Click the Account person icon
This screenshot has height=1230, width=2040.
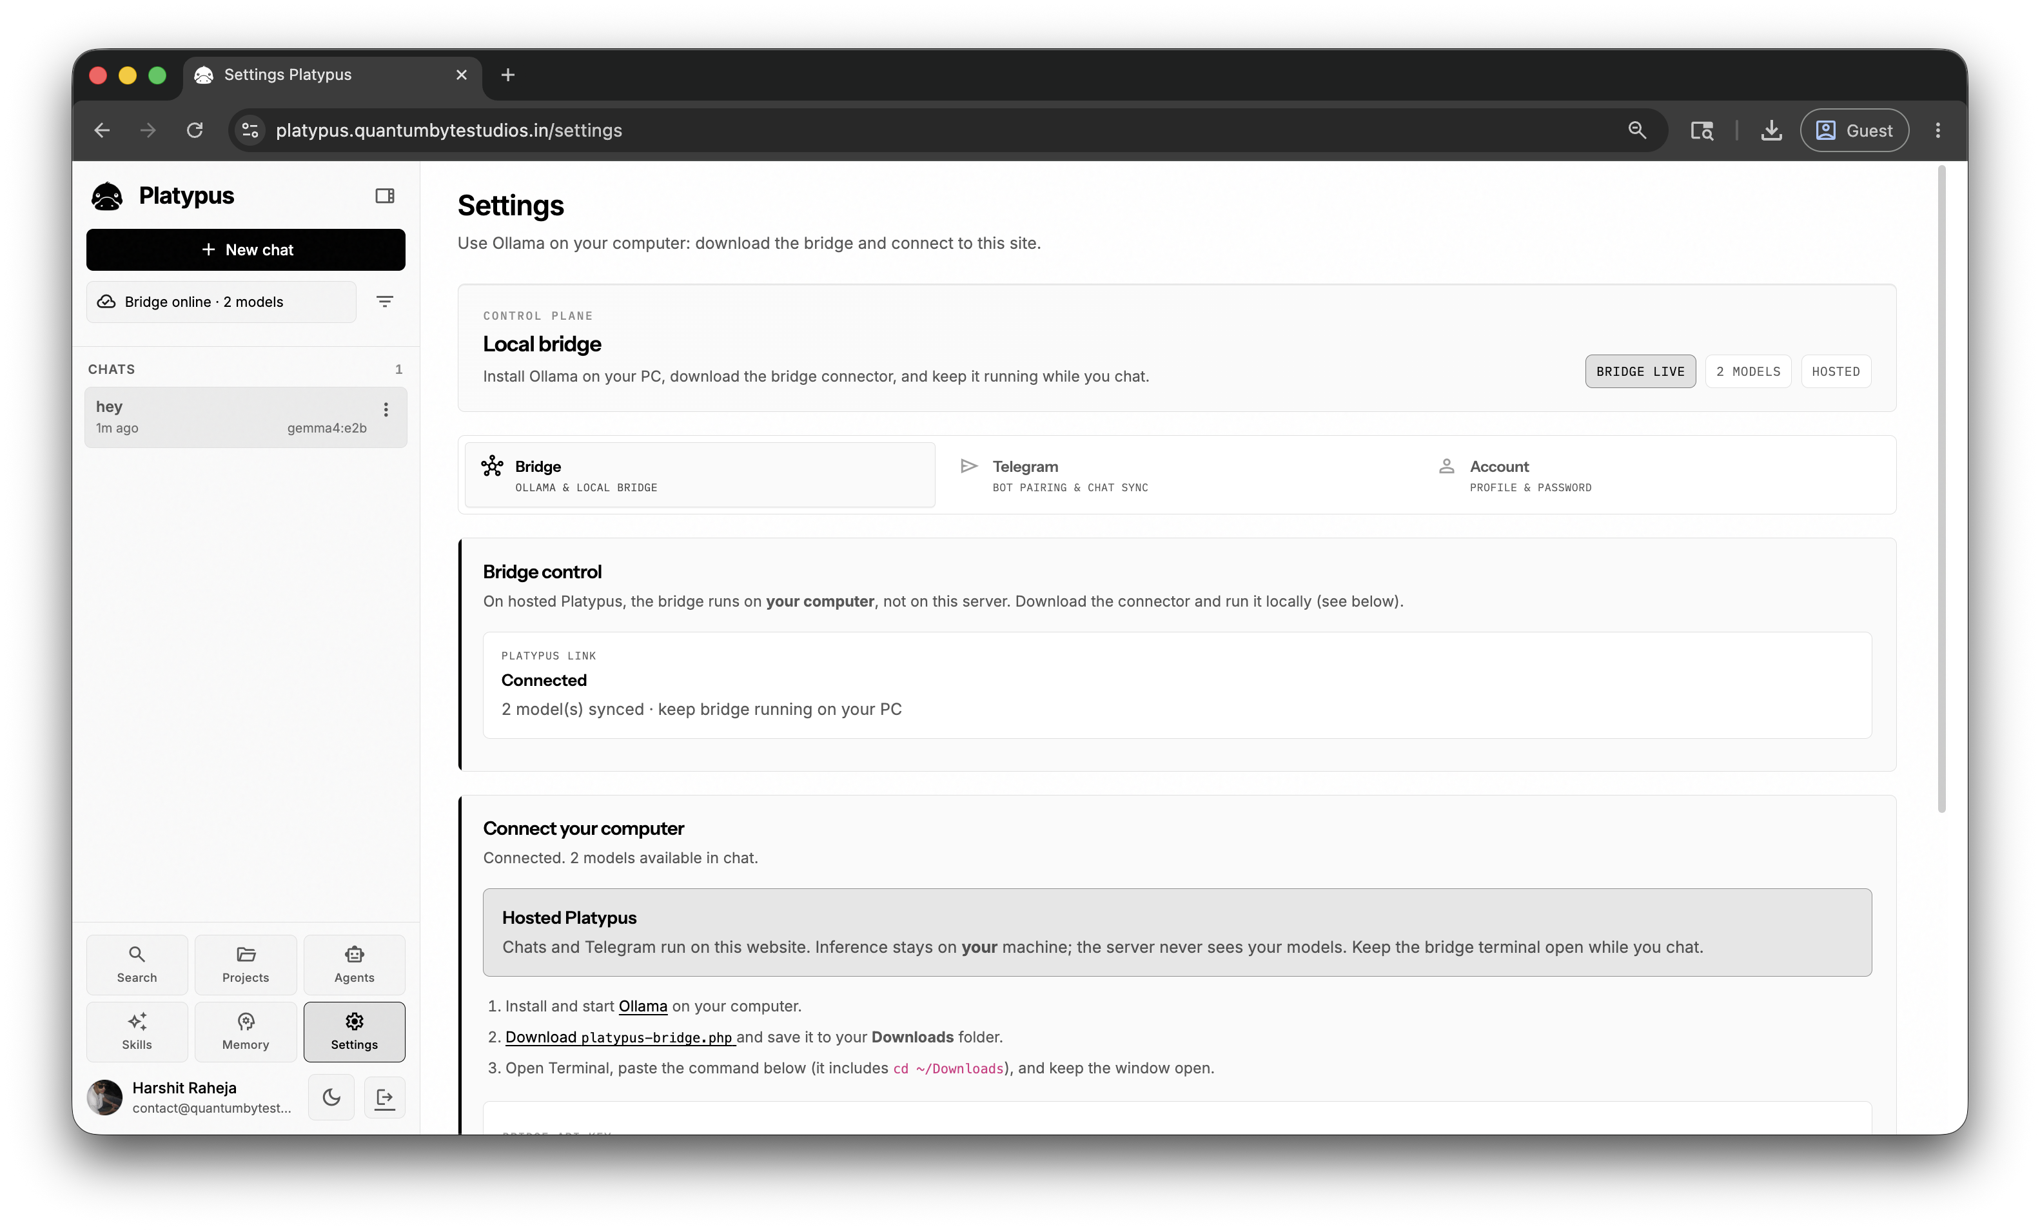[x=1446, y=466]
